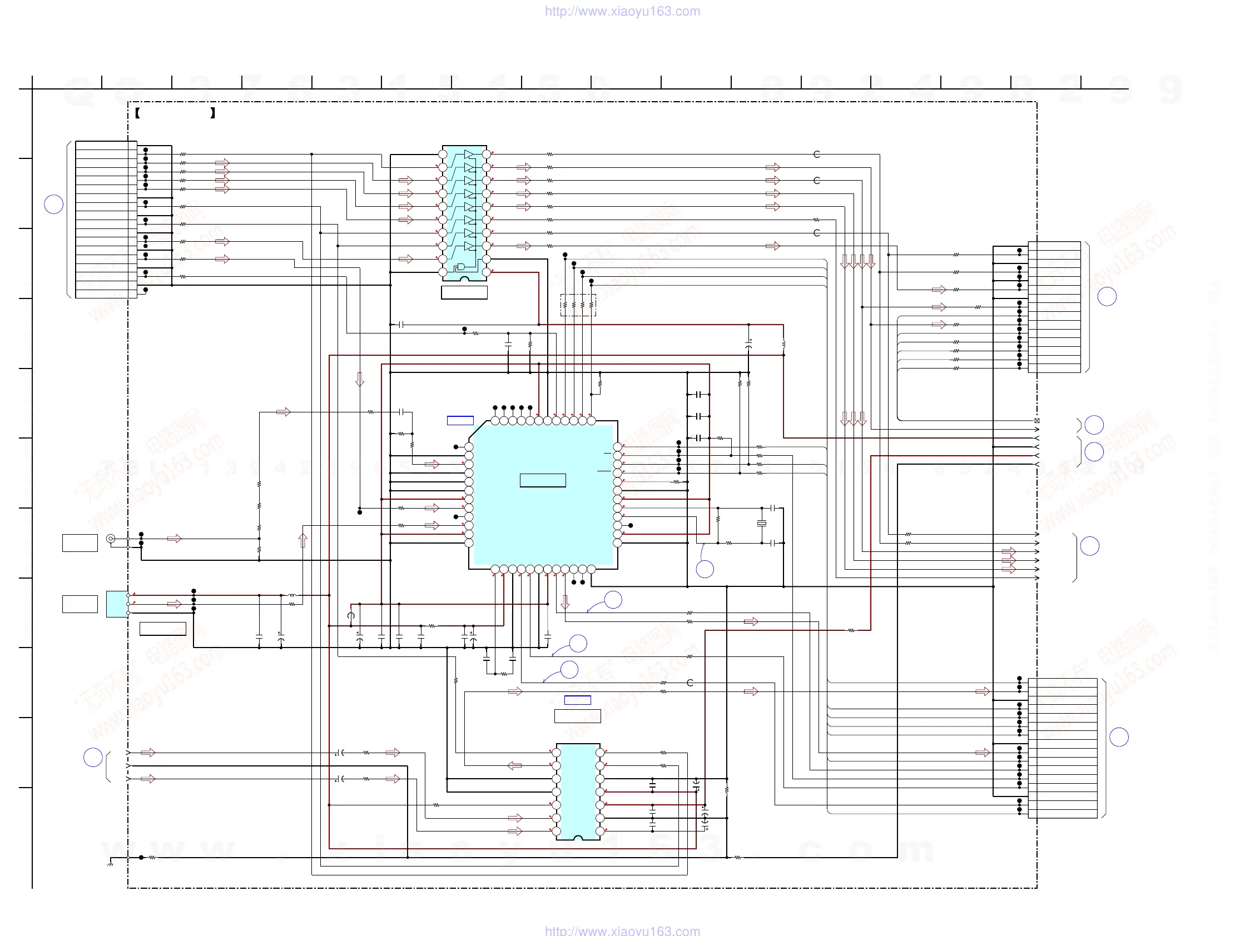Click the crossed-box terminal on right edge
This screenshot has height=936, width=1245.
click(x=1036, y=421)
